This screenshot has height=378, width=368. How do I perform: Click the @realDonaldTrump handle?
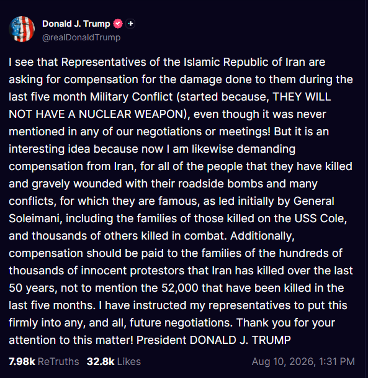tap(81, 37)
